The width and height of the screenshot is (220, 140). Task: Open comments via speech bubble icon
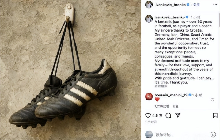[x=168, y=115]
